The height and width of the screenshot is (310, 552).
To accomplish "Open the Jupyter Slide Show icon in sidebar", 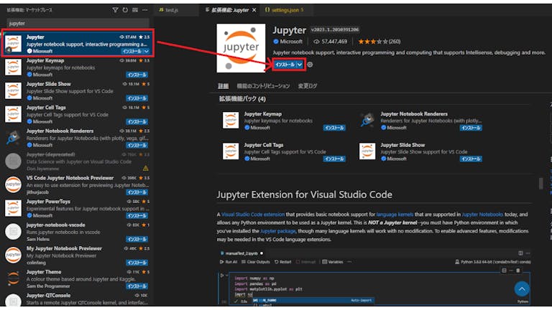I will tap(13, 90).
